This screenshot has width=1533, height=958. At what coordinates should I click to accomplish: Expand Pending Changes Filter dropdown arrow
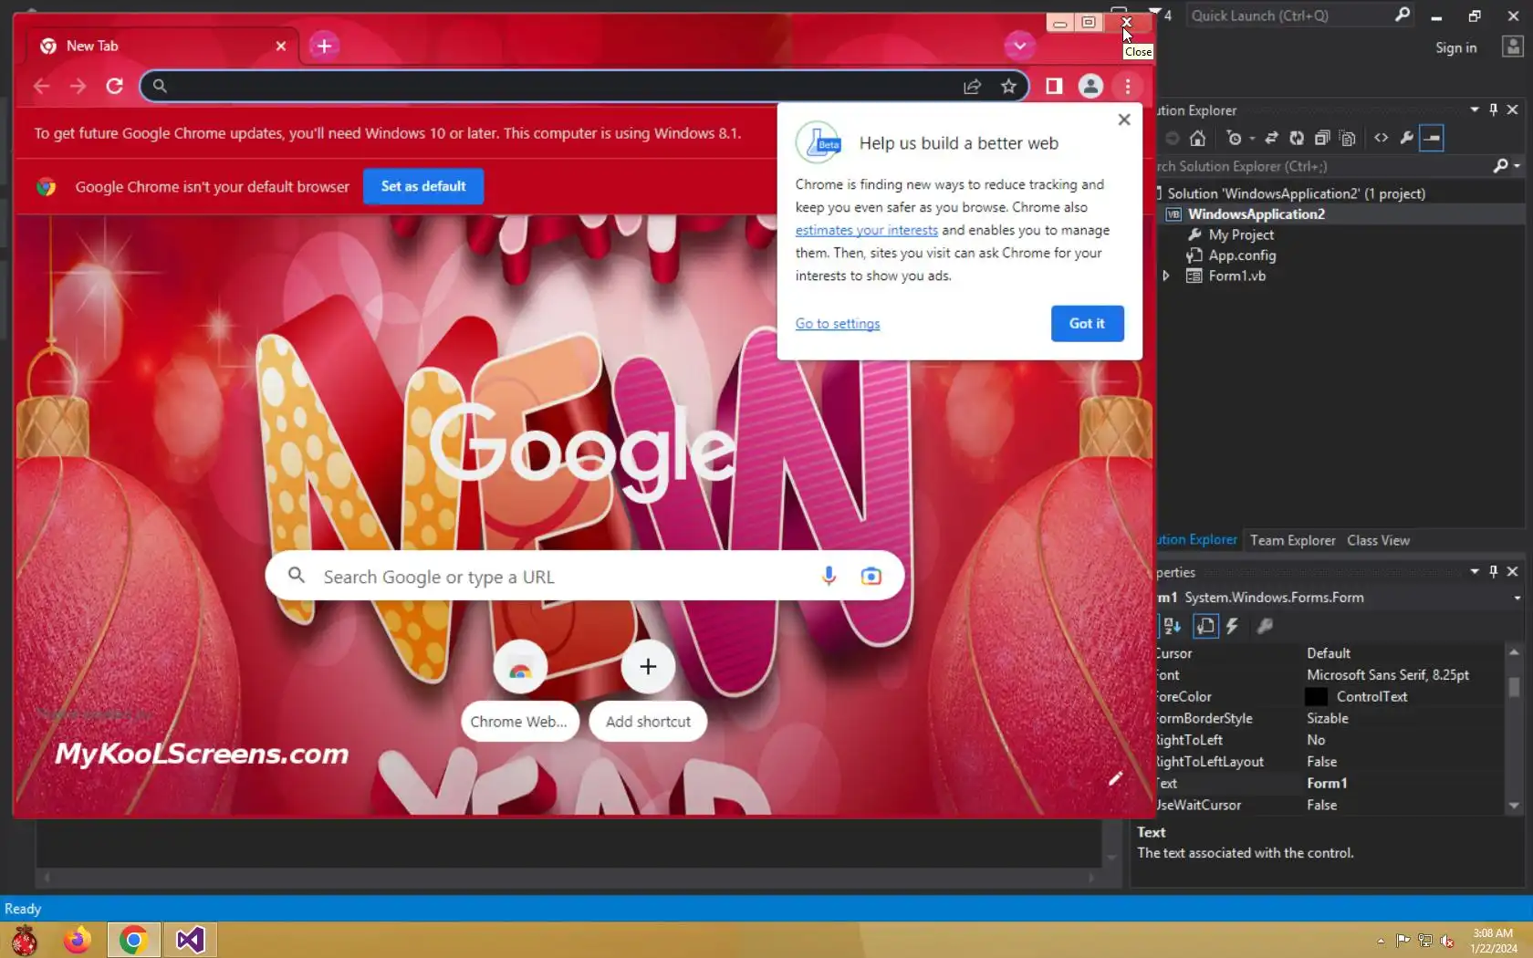coord(1252,138)
